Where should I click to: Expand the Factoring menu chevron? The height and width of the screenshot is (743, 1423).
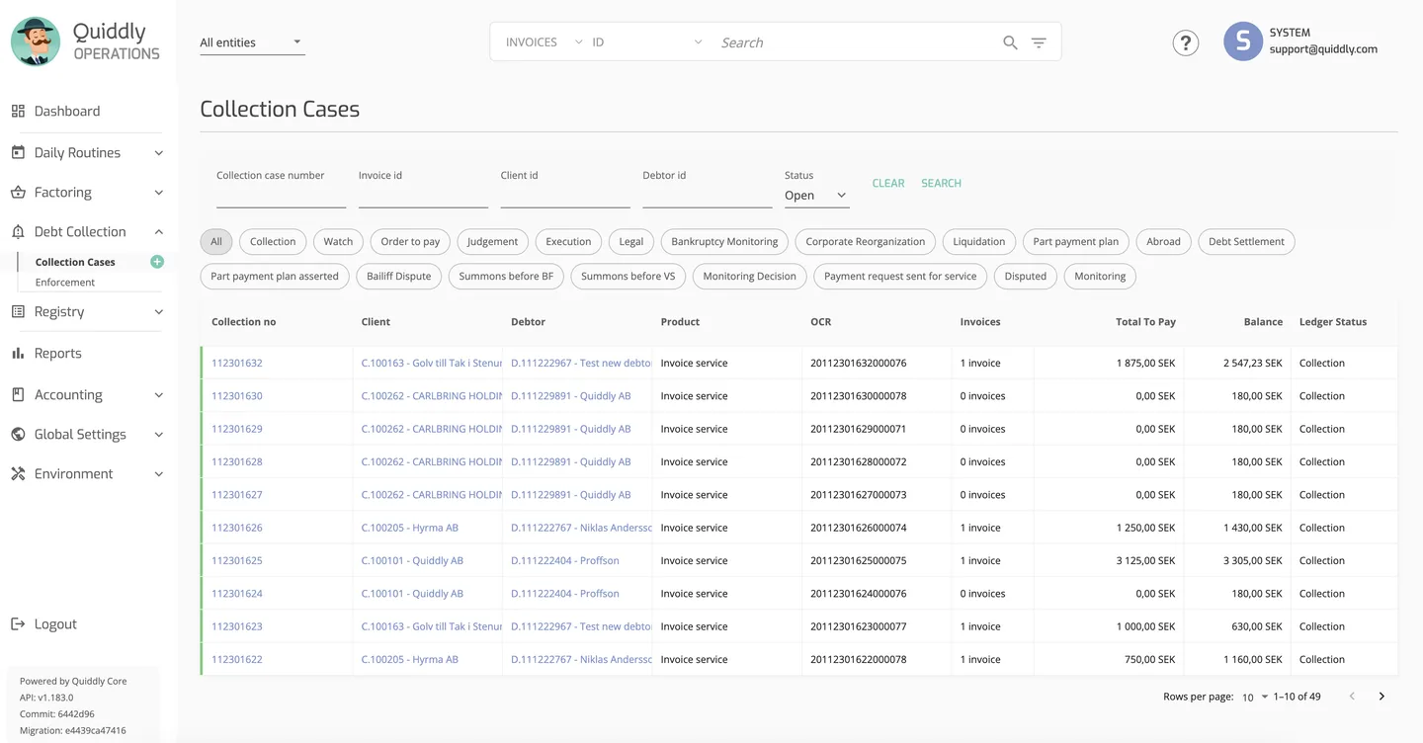click(159, 193)
